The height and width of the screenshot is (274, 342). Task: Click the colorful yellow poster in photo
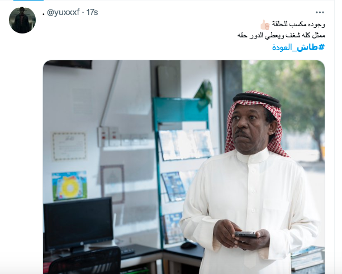[x=69, y=186]
